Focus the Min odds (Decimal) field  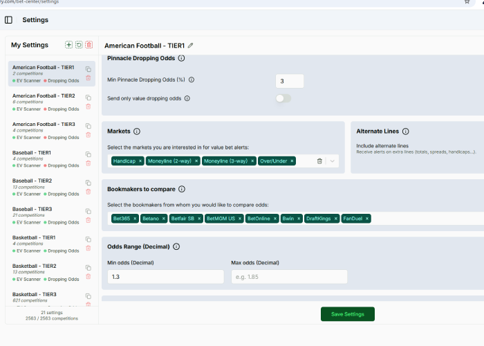166,277
